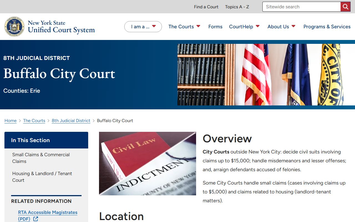Click the 'Counties: Erie' text

(22, 91)
